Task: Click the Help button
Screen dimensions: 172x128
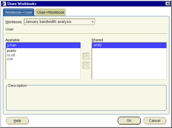Action: click(x=17, y=121)
